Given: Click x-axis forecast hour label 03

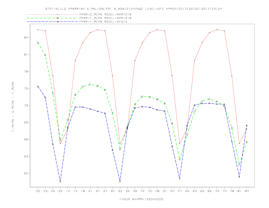Looking at the screenshot, I should pyautogui.click(x=45, y=191).
